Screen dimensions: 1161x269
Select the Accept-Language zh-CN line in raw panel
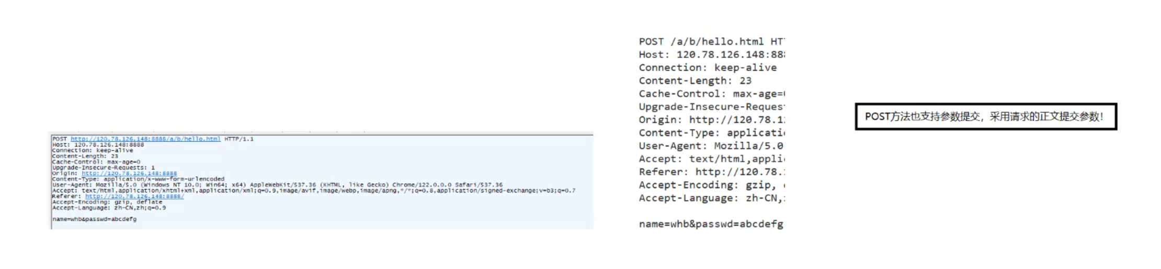click(109, 208)
